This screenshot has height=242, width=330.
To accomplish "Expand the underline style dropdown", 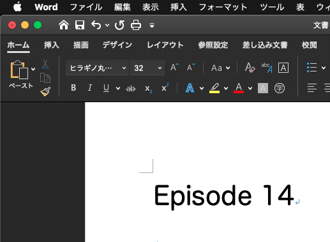I will 118,88.
